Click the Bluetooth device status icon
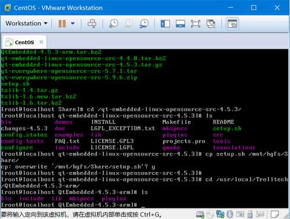 tap(230, 214)
